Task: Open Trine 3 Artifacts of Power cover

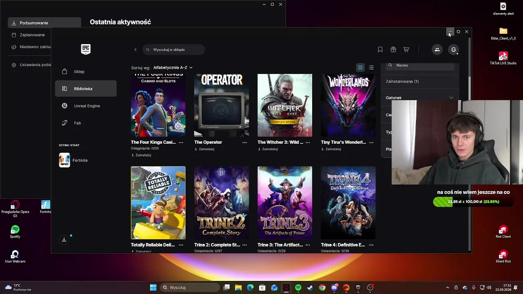Action: pyautogui.click(x=285, y=203)
